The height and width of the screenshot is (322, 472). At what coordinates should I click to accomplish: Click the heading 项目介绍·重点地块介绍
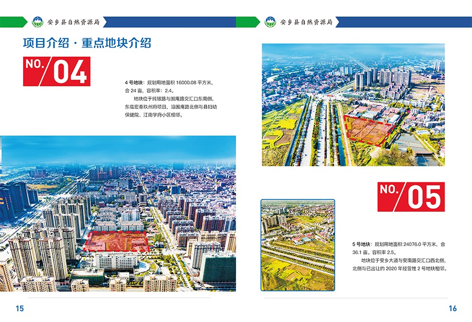(x=87, y=43)
